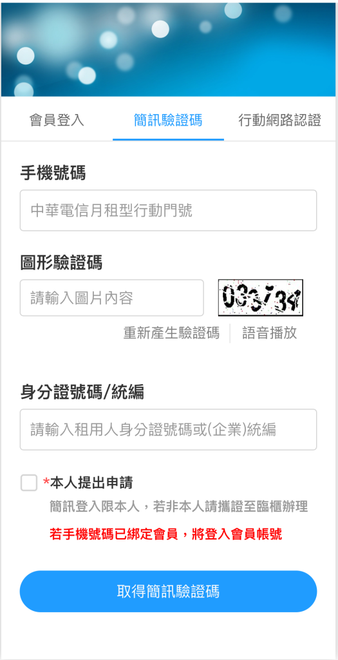Switch to the 會員登入 tab
Image resolution: width=338 pixels, height=660 pixels.
tap(57, 121)
